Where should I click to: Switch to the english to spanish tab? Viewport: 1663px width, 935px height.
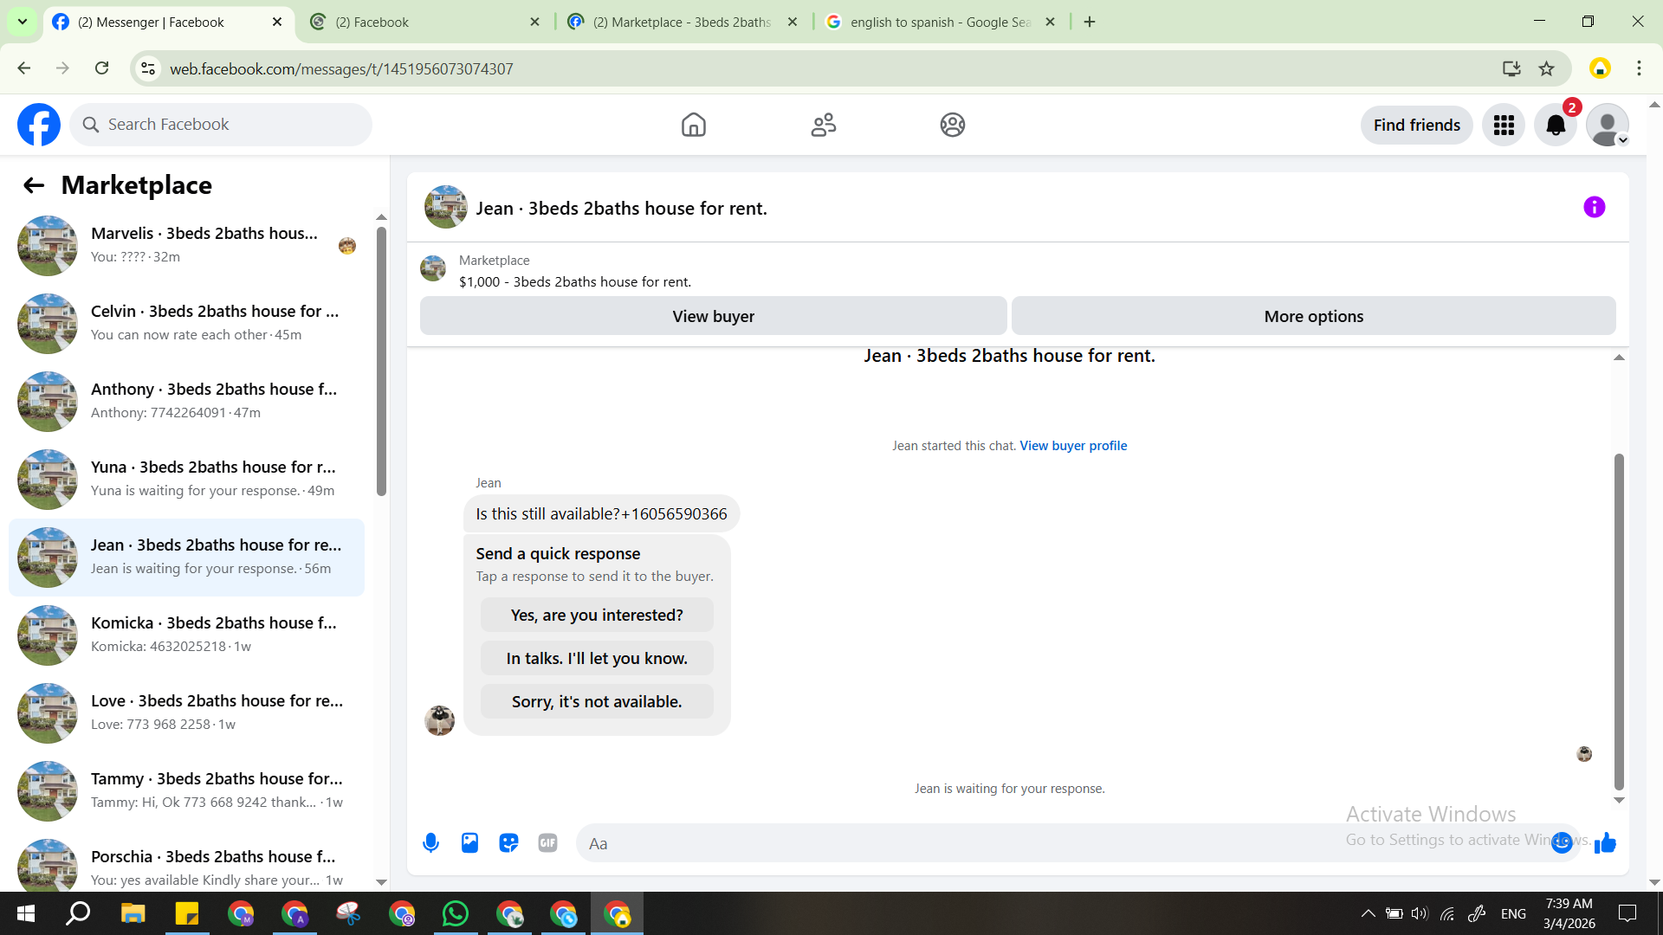tap(940, 22)
